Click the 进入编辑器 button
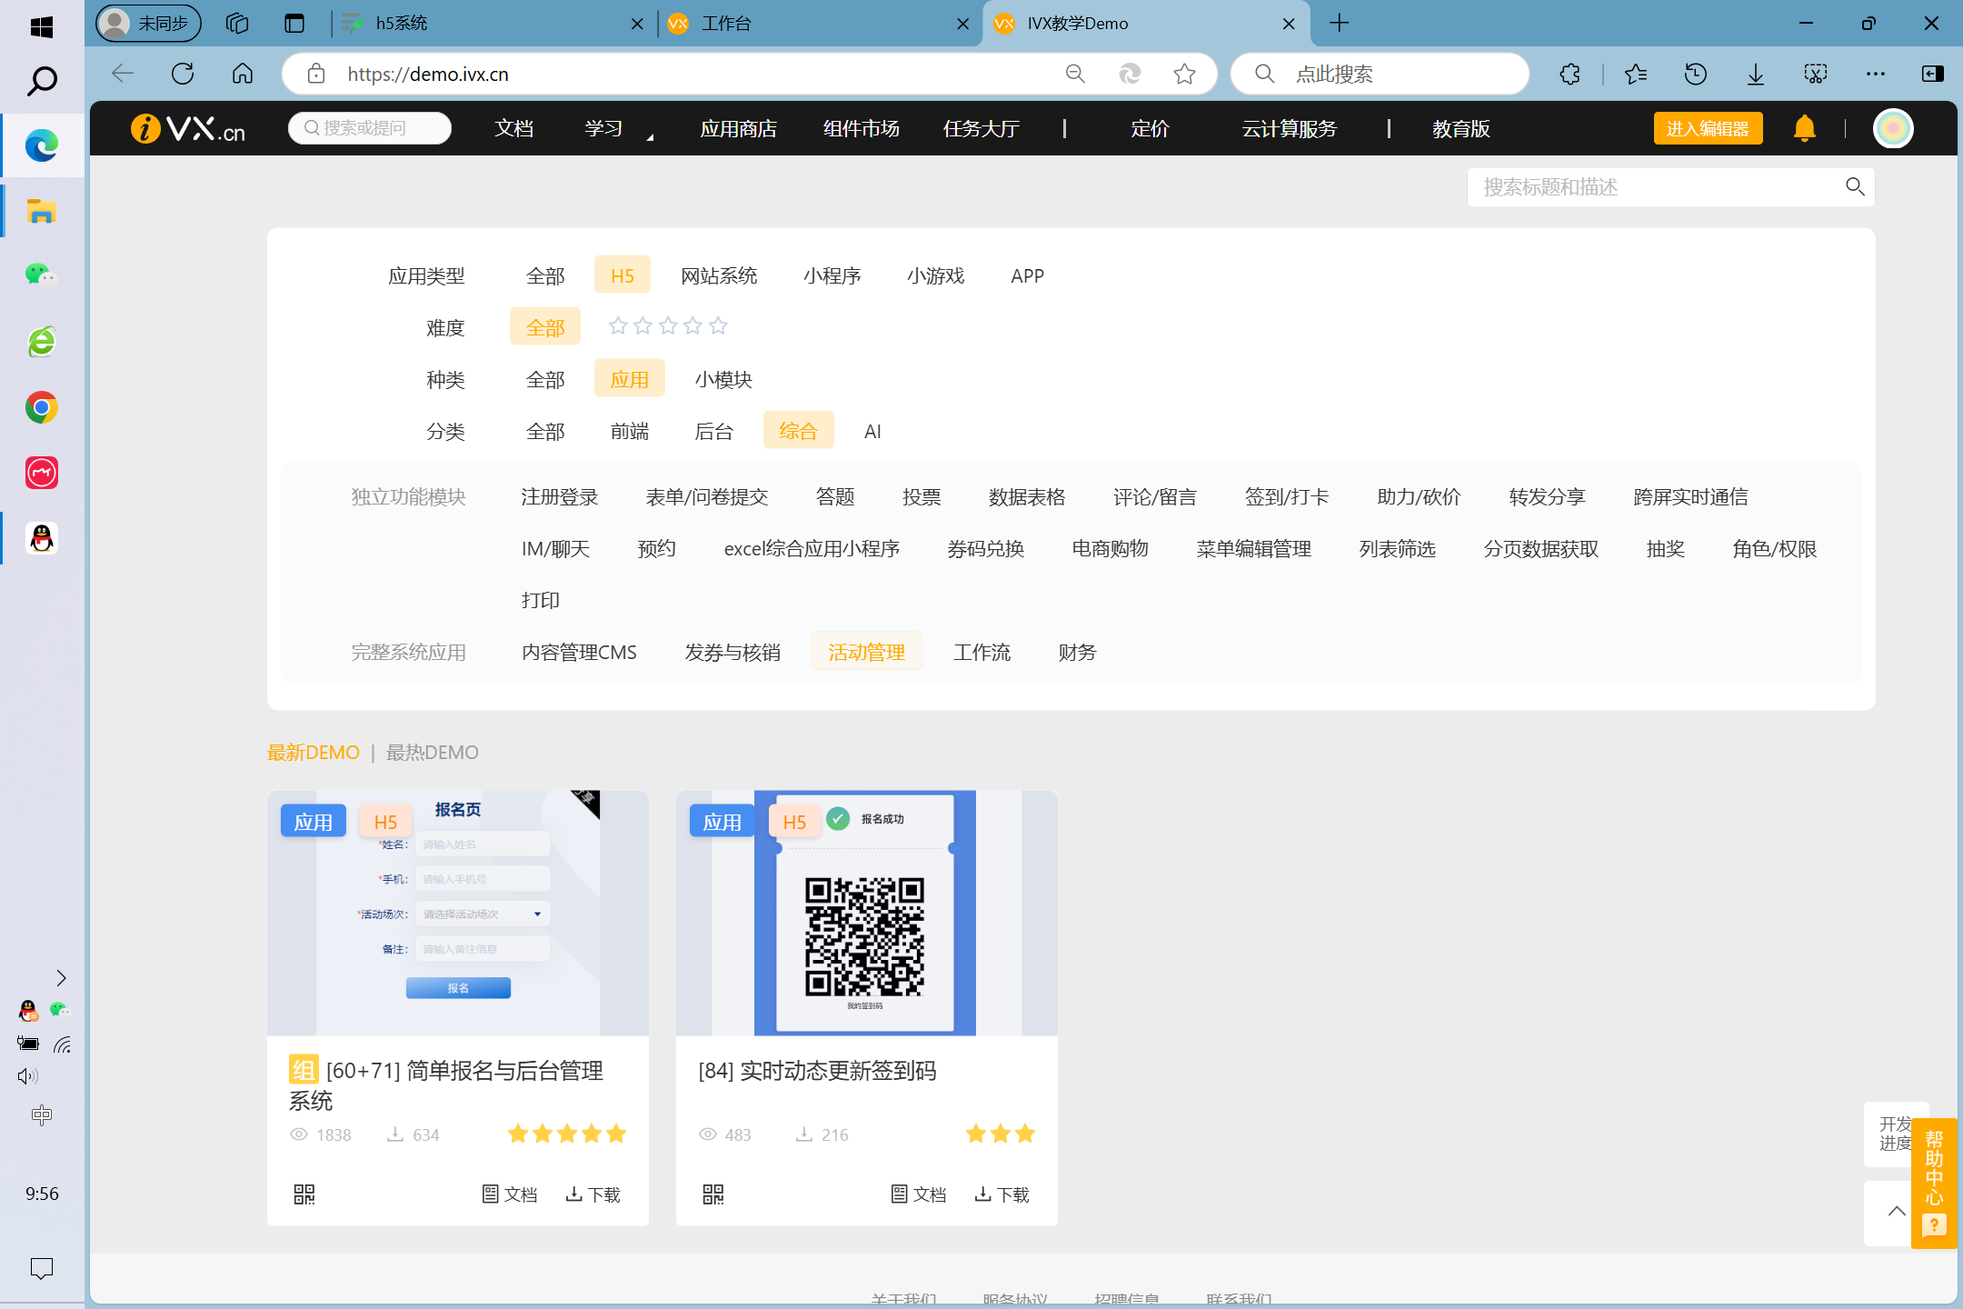Screen dimensions: 1963x1309 [1707, 129]
